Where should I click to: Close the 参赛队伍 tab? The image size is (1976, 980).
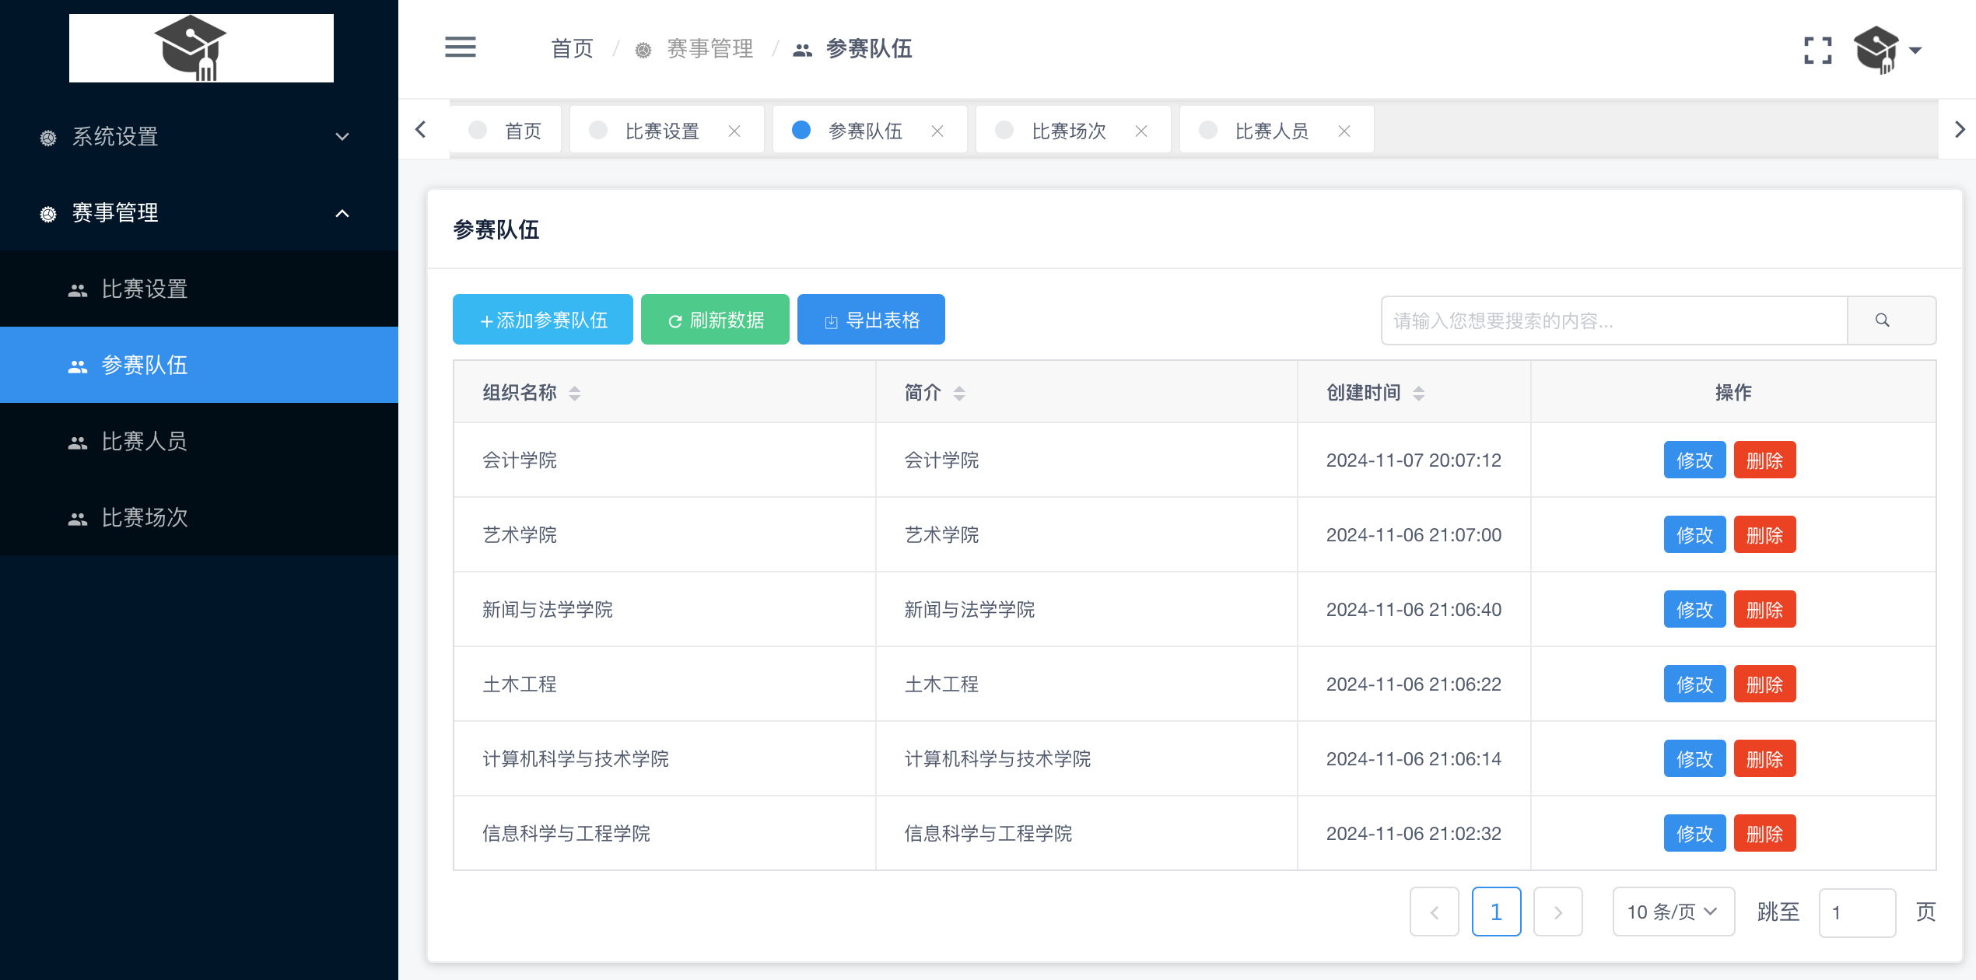point(937,131)
